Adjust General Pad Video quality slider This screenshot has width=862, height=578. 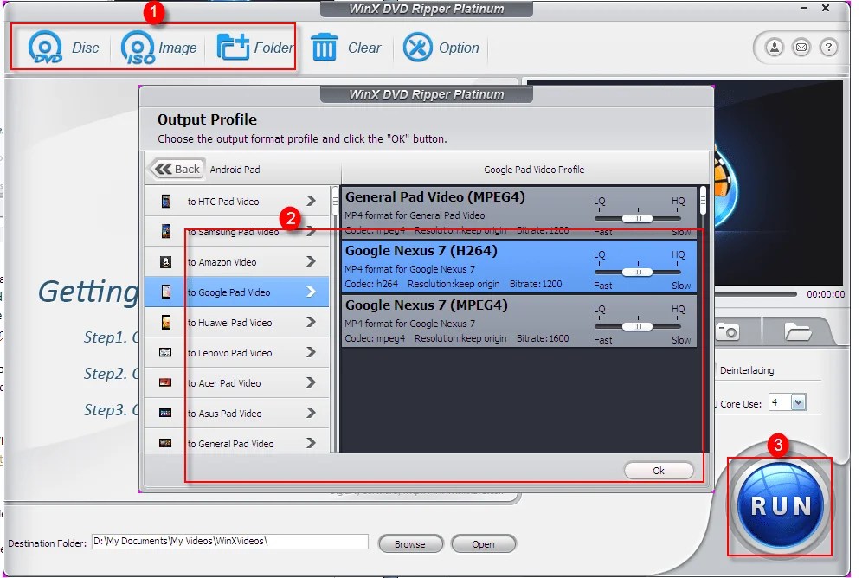(637, 218)
